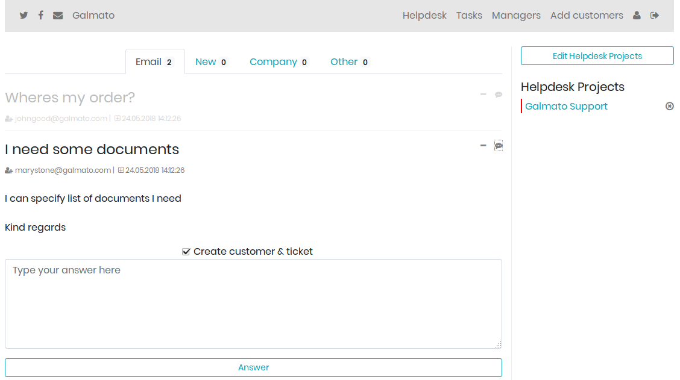Screen dimensions: 680x380
Task: Open the Managers menu item
Action: [516, 15]
